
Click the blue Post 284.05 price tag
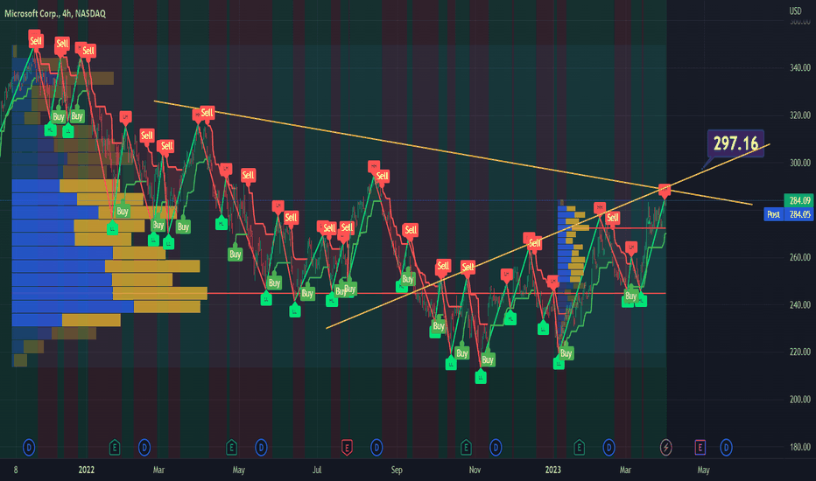pos(788,214)
